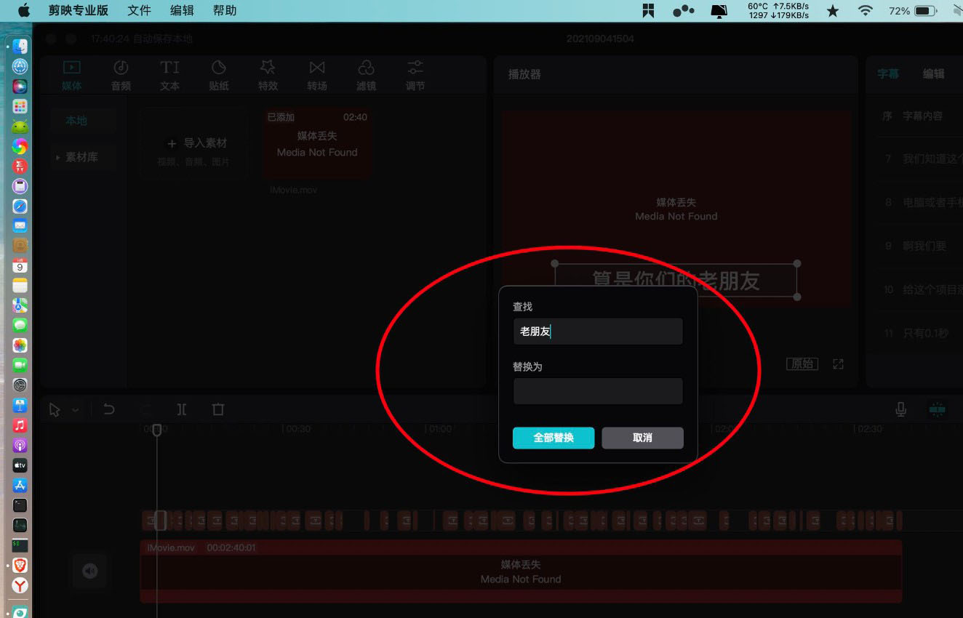Expand the 素材库 media library section
This screenshot has width=963, height=618.
coord(59,156)
